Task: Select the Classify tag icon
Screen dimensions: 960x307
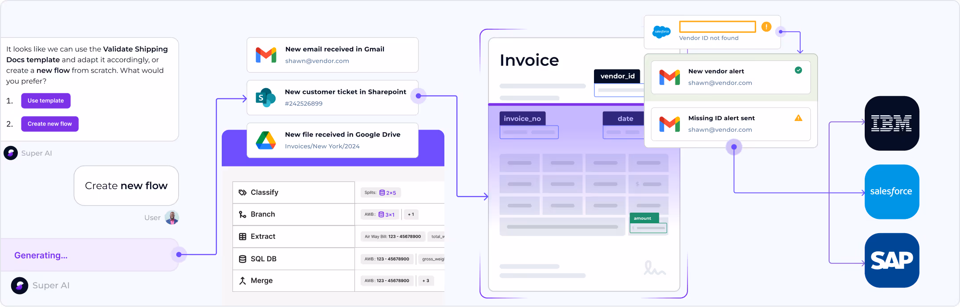Action: [x=243, y=193]
